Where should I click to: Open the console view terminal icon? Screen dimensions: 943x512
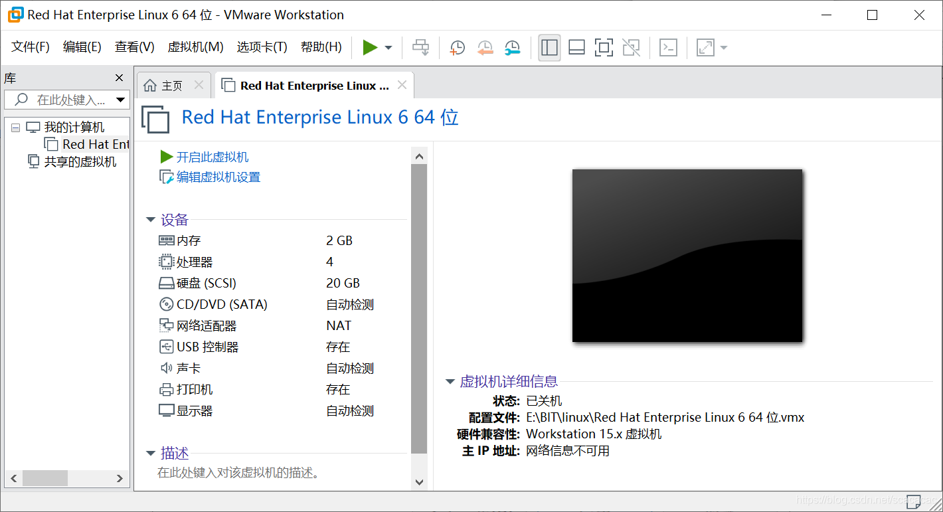point(668,47)
